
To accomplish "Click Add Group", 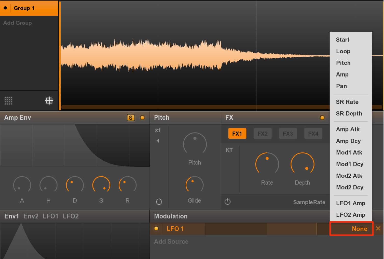I will click(18, 23).
